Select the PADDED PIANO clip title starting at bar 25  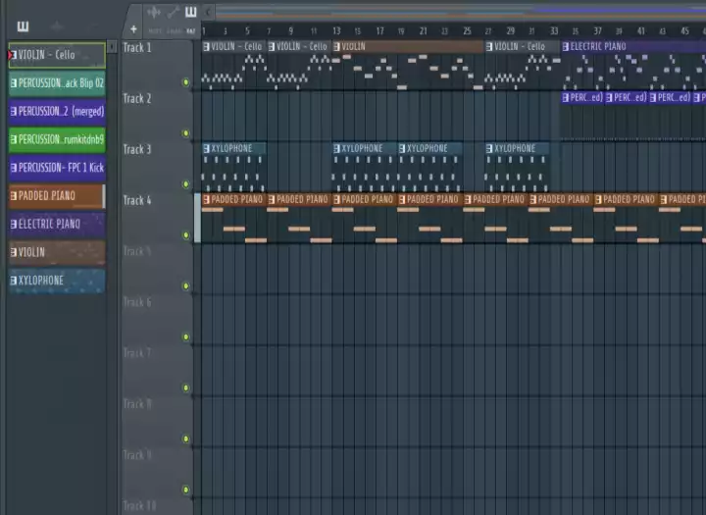pos(498,199)
